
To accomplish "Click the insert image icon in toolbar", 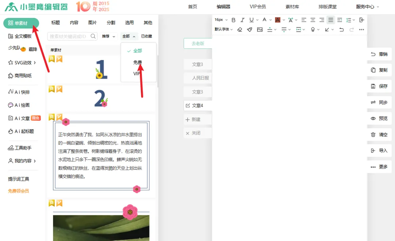I will pyautogui.click(x=260, y=29).
